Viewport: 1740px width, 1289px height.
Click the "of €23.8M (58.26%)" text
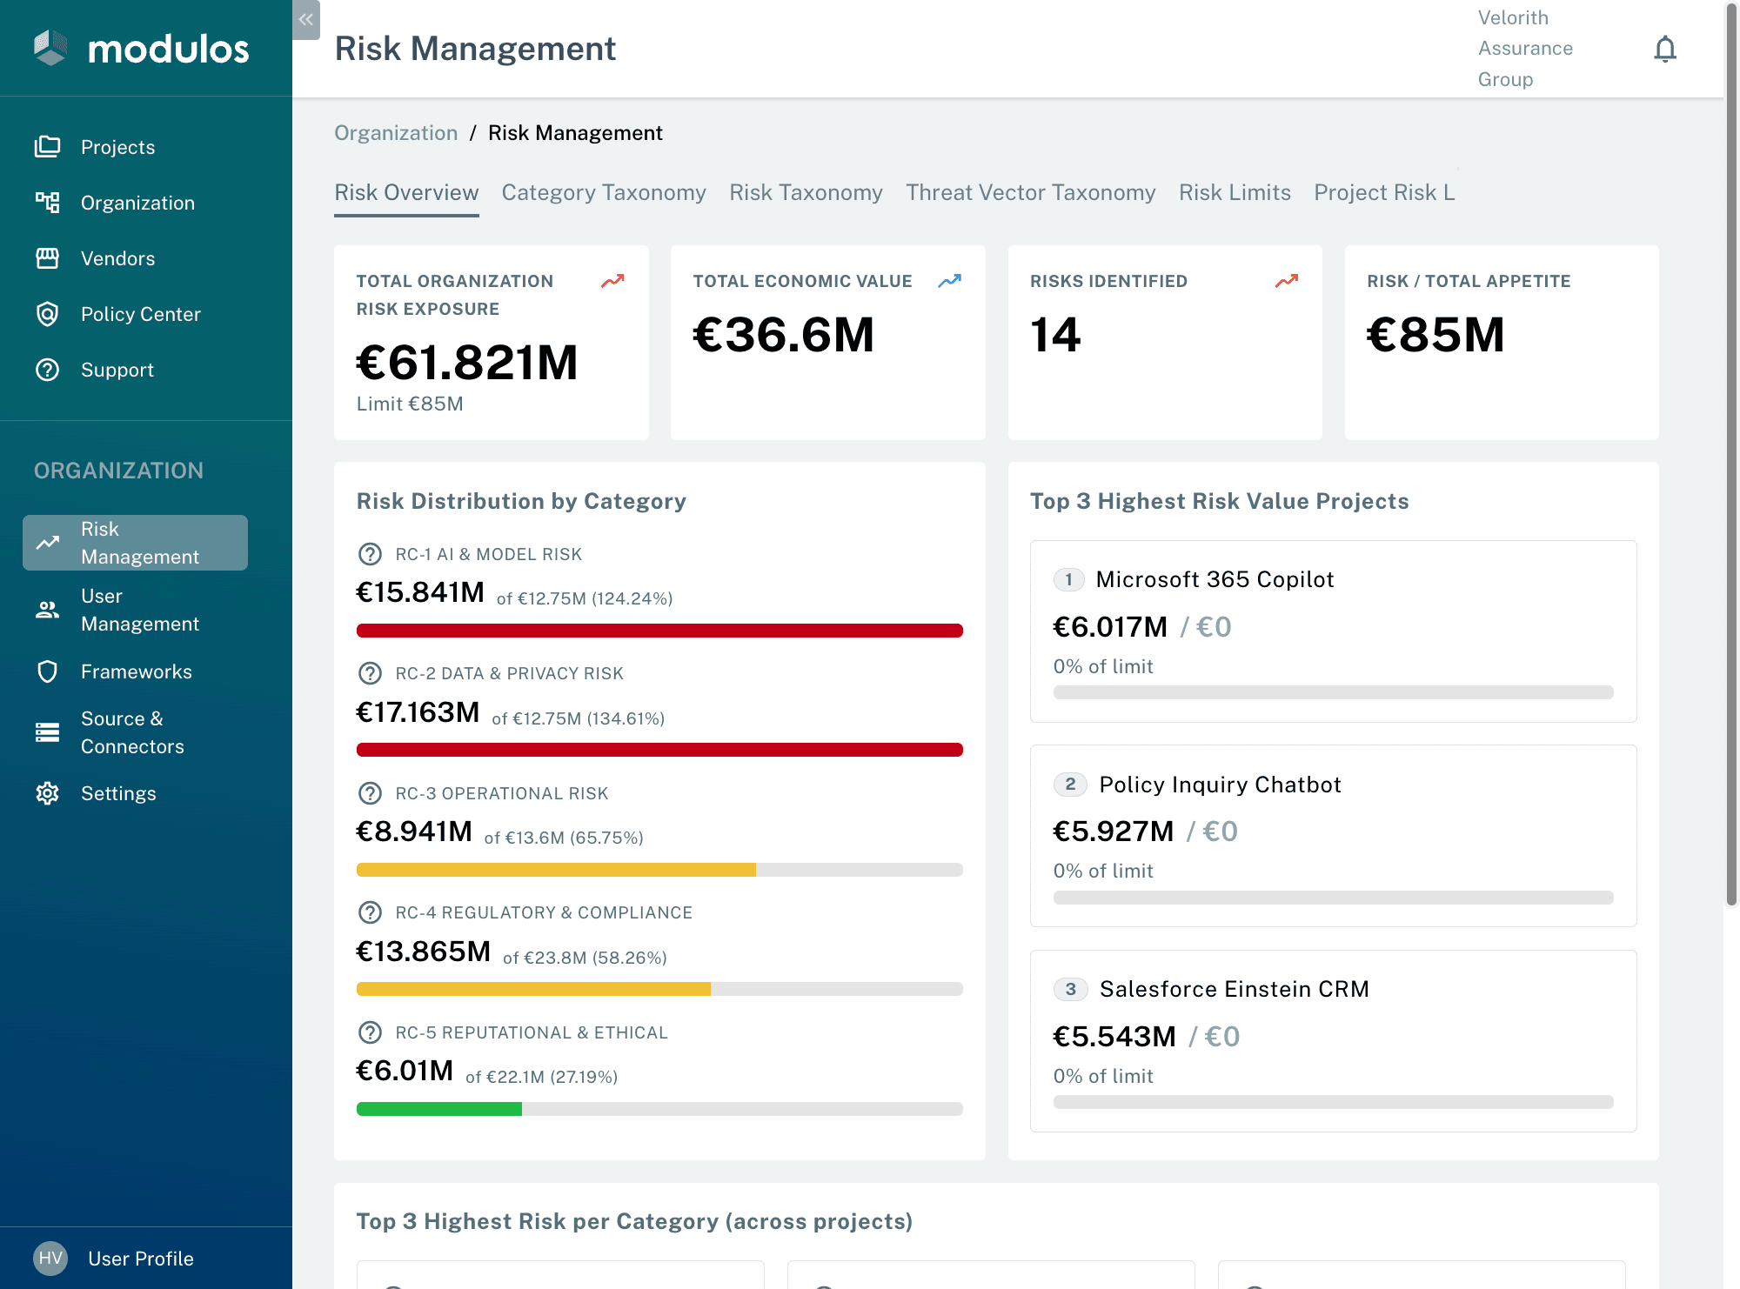point(585,958)
